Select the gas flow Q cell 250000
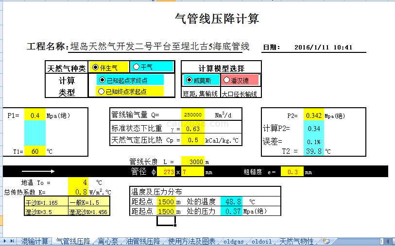This screenshot has height=246, width=395. point(193,115)
